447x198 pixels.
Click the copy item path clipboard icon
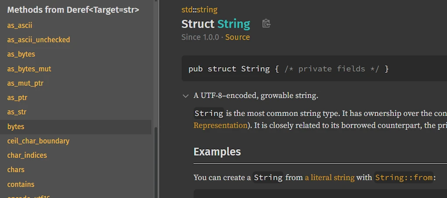pos(266,24)
